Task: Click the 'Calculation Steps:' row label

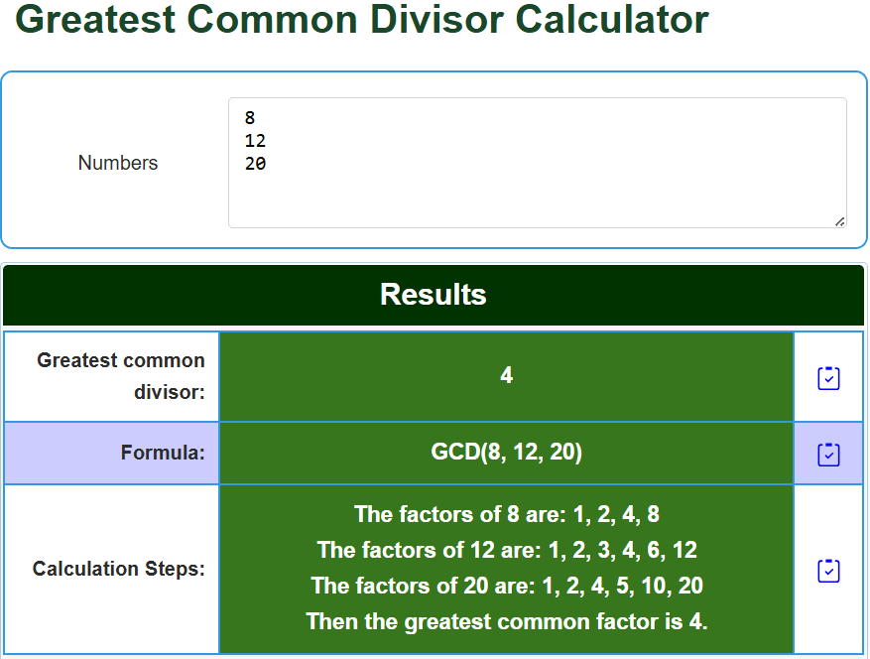Action: [118, 569]
